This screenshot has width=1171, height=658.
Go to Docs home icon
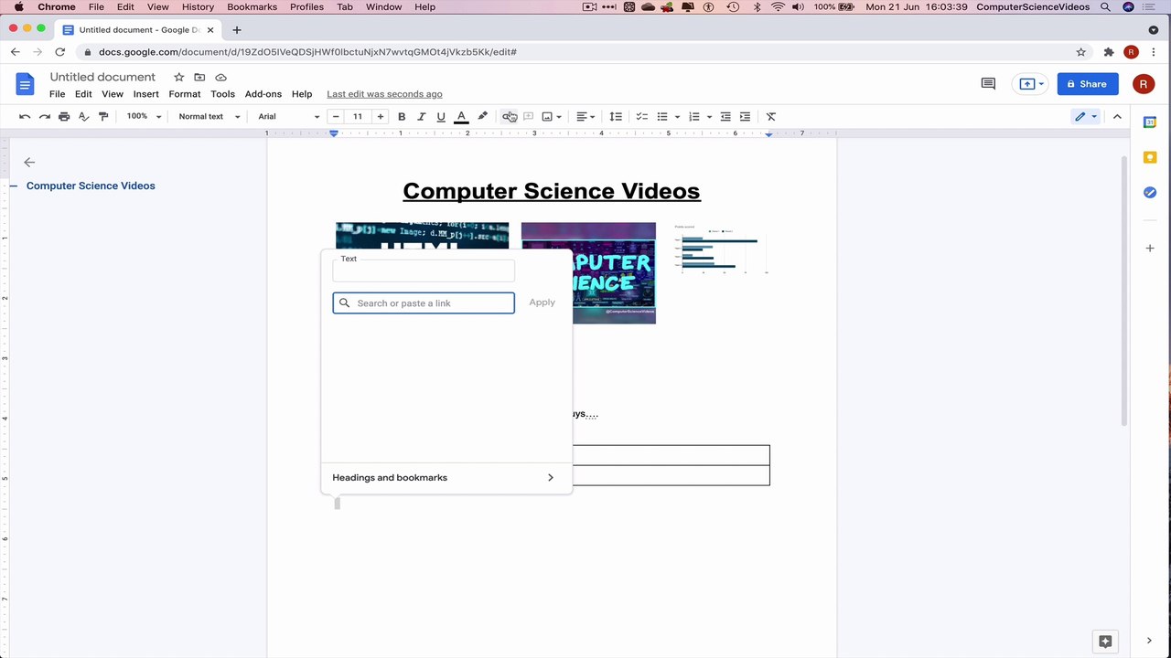pos(25,85)
